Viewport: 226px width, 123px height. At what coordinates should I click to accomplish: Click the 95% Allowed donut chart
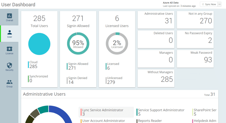point(78,44)
